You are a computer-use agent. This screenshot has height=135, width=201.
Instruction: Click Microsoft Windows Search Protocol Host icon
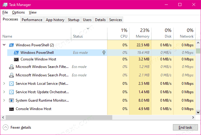pyautogui.click(x=11, y=75)
